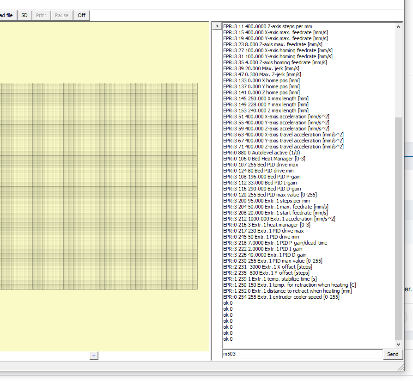Click the log scrollbar down arrow
Viewport: 413px width, 381px height.
pyautogui.click(x=398, y=344)
